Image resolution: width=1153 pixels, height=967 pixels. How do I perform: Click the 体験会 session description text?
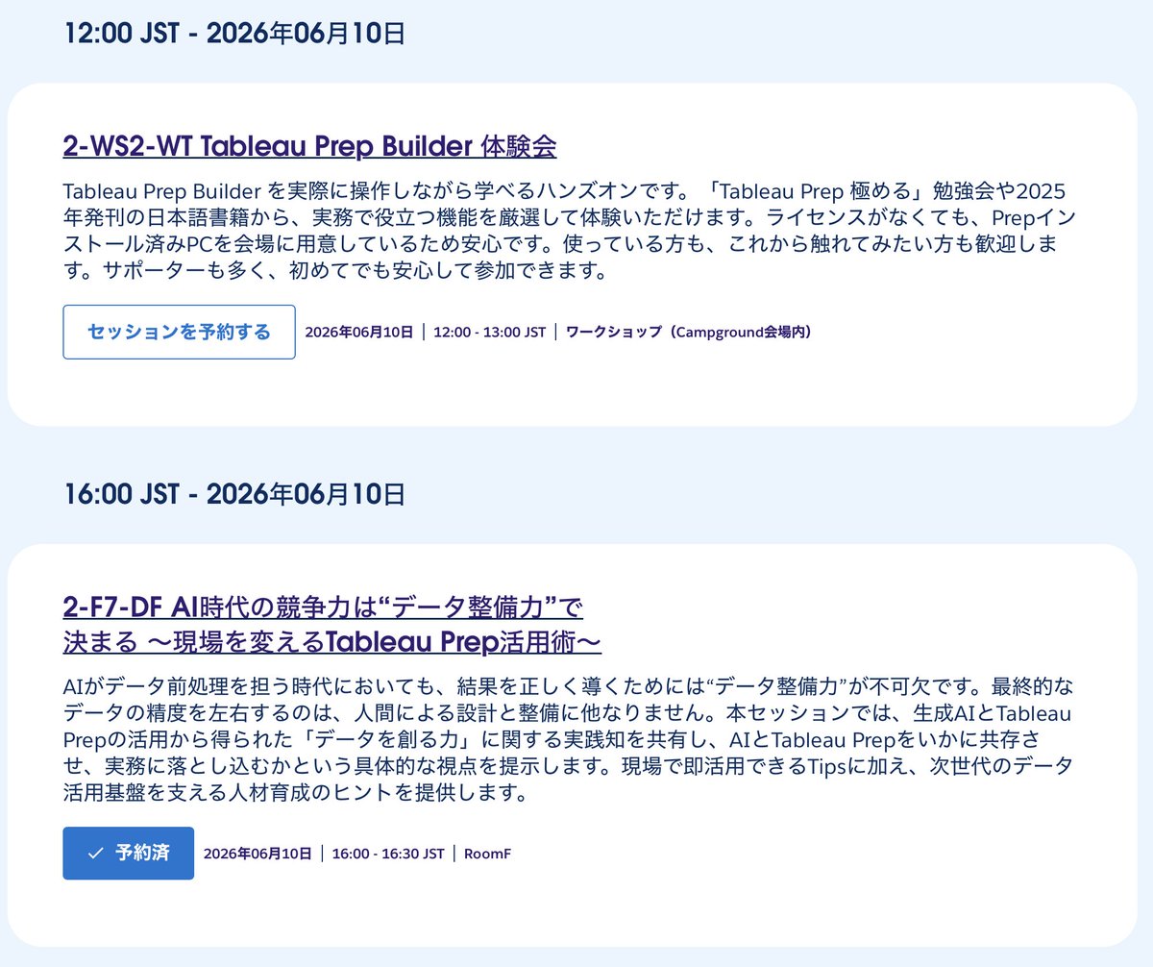pyautogui.click(x=567, y=231)
